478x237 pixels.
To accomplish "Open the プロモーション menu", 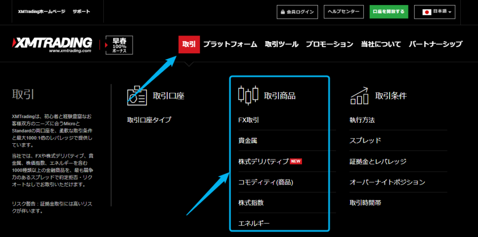I will 329,44.
